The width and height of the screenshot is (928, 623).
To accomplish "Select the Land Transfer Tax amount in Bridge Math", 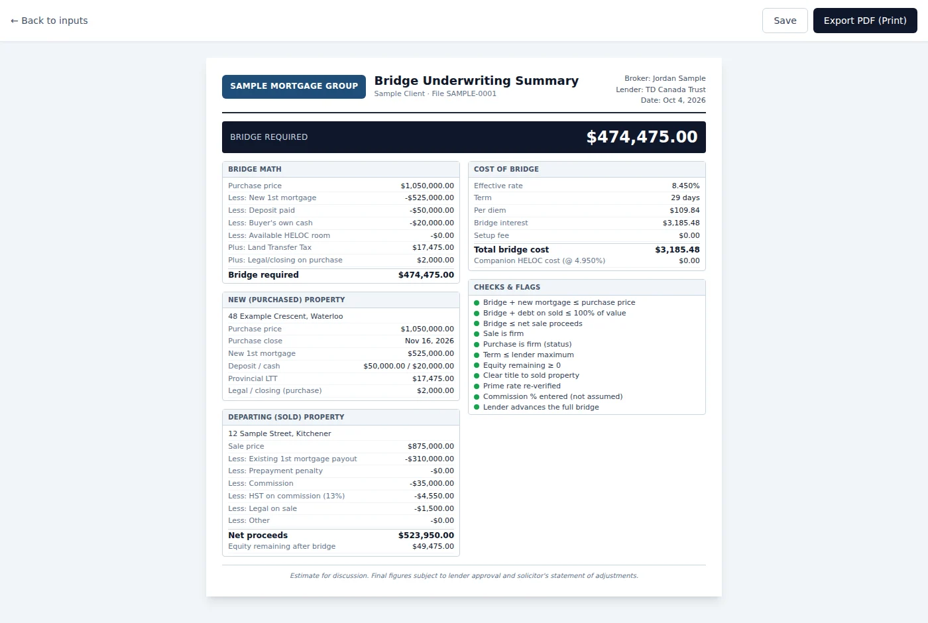I will (x=433, y=247).
